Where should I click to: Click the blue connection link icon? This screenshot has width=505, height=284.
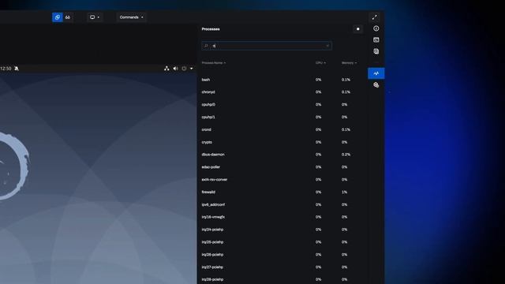(x=58, y=17)
